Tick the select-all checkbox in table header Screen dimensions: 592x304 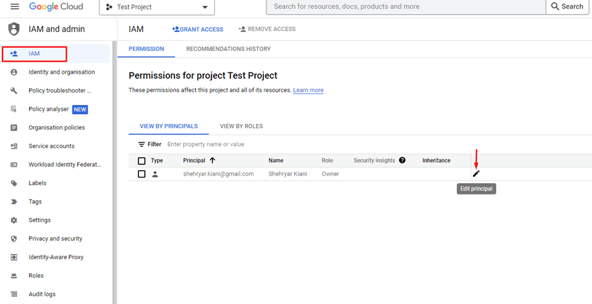142,160
